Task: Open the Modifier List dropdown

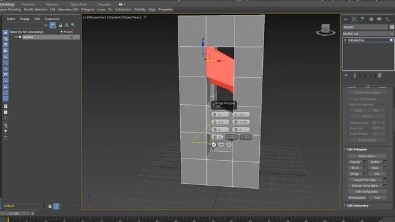Action: click(368, 34)
